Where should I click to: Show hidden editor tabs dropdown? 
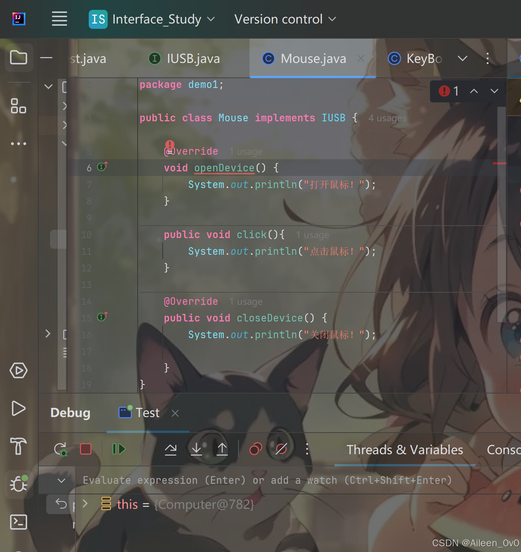coord(463,58)
